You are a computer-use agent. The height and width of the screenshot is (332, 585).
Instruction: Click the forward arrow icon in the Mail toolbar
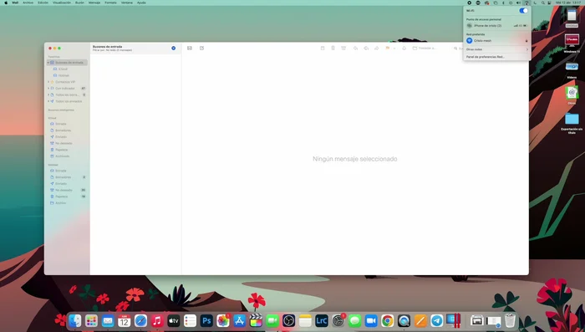pos(377,49)
